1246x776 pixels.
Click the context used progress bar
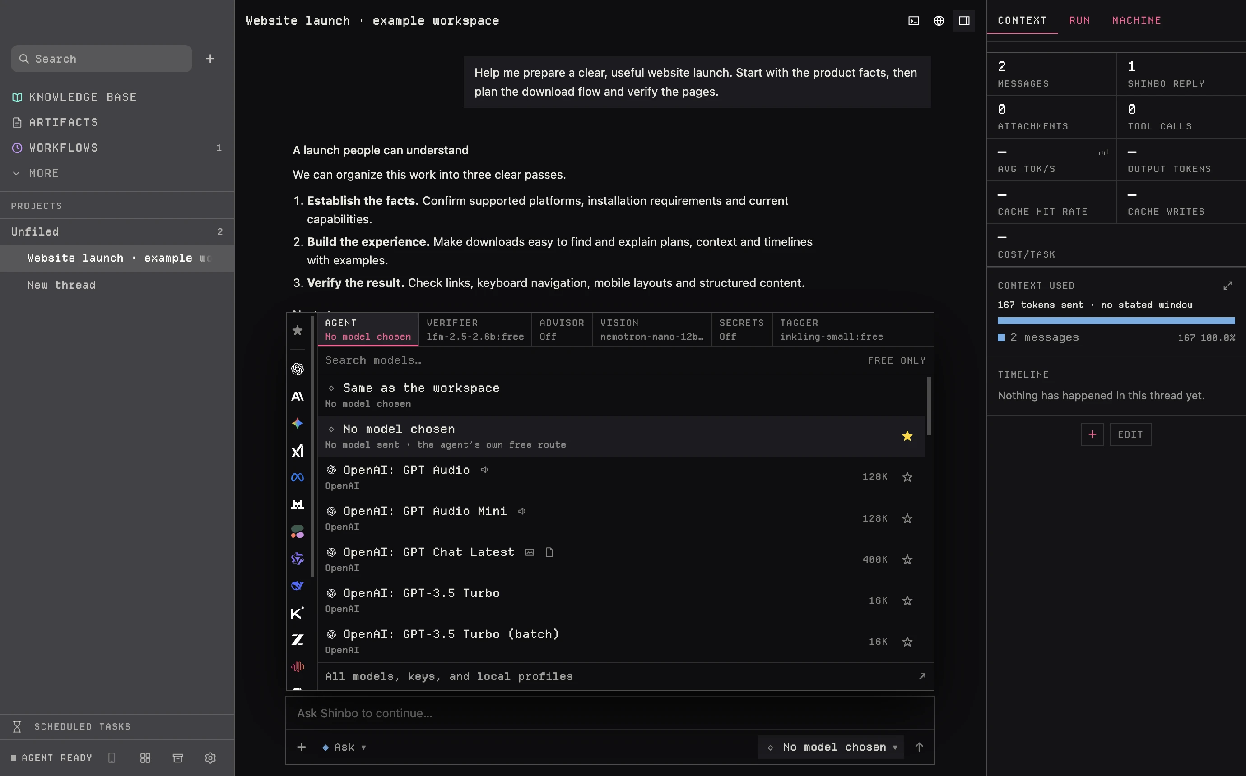click(1116, 321)
